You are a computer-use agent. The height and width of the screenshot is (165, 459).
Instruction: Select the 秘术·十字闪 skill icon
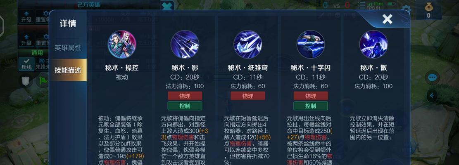pyautogui.click(x=311, y=45)
